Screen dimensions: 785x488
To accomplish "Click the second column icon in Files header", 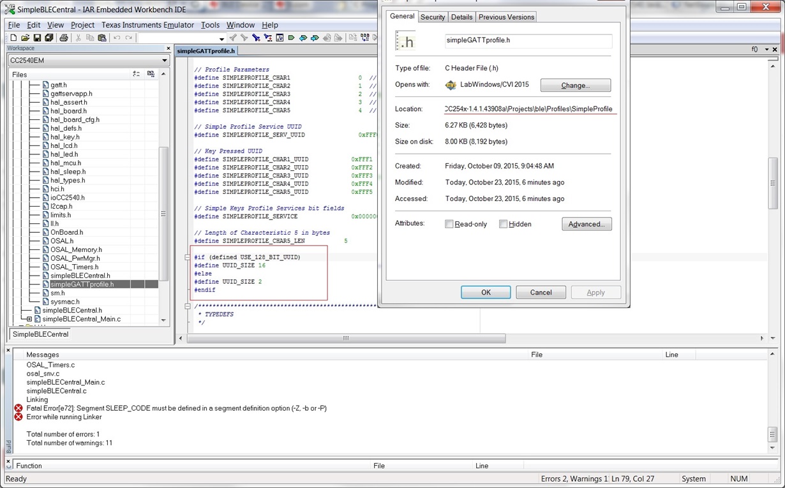I will pos(151,74).
